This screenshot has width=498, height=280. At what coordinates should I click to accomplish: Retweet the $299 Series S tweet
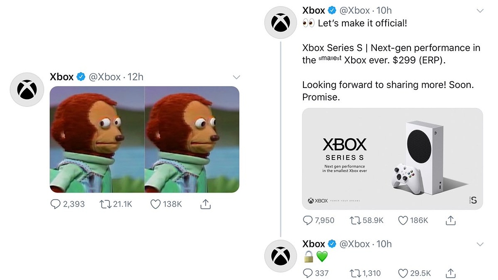(355, 220)
